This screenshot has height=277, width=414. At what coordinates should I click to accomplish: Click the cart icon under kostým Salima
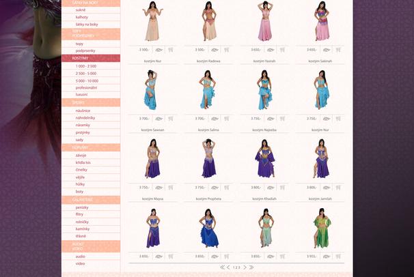pos(226,119)
